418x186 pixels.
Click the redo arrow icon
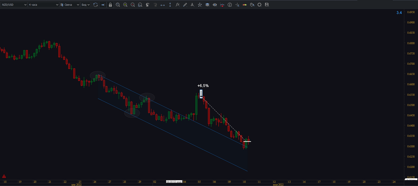click(155, 5)
